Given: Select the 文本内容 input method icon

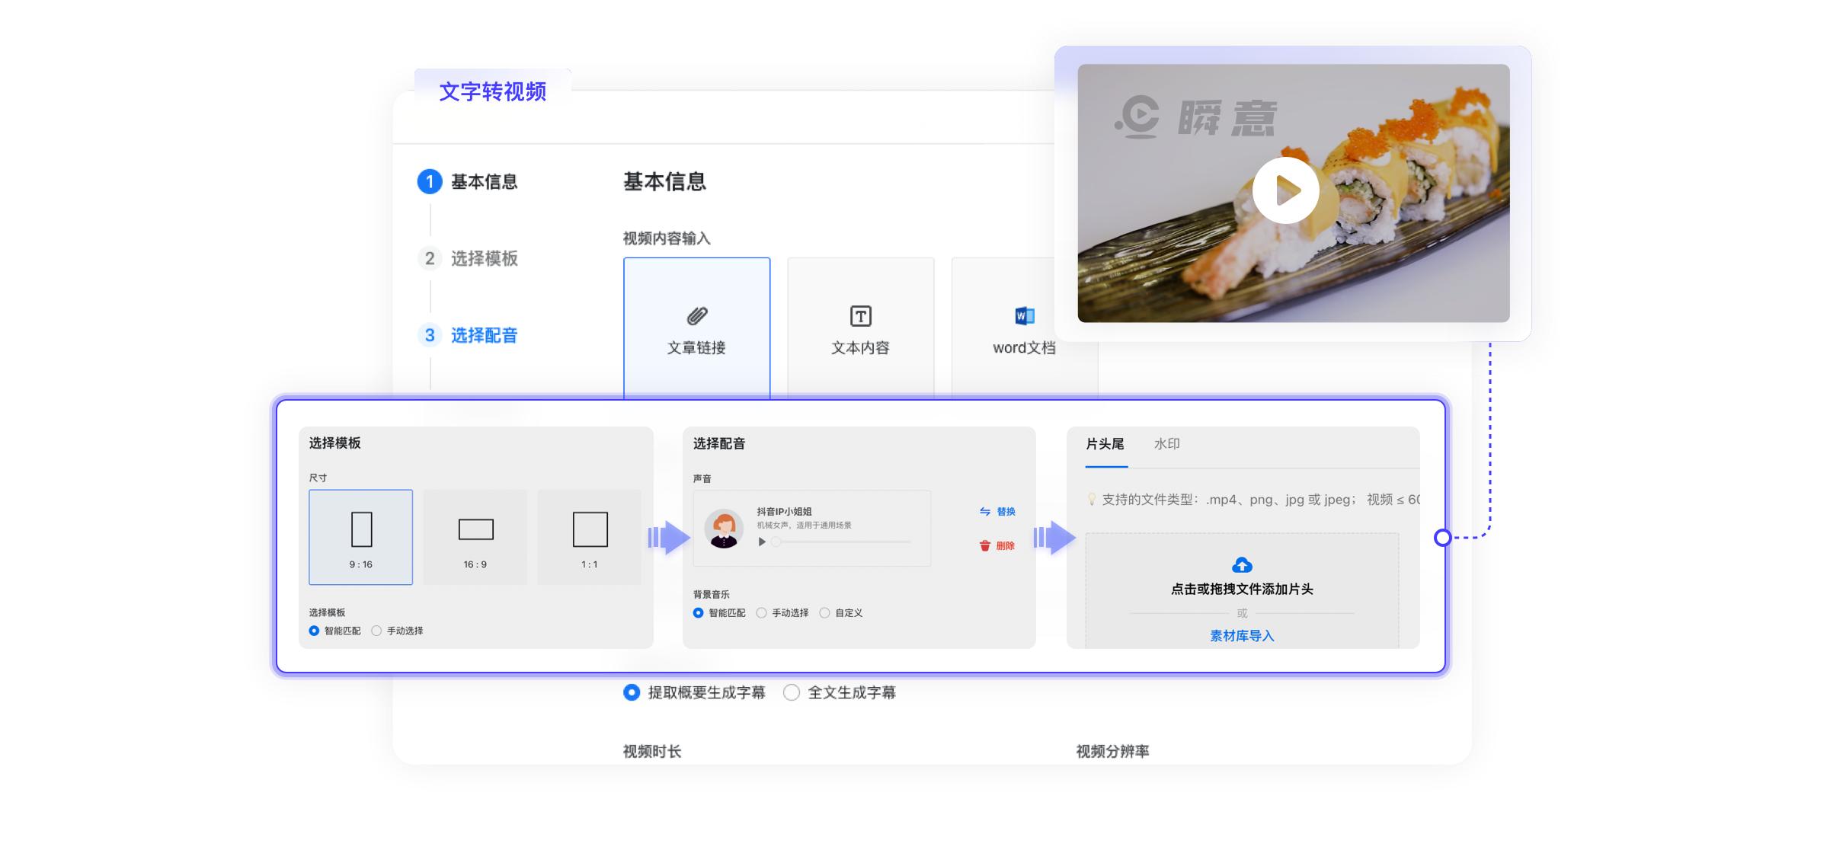Looking at the screenshot, I should pyautogui.click(x=861, y=315).
